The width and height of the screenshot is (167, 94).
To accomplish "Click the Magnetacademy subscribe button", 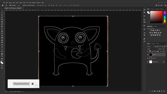I will pos(21,84).
